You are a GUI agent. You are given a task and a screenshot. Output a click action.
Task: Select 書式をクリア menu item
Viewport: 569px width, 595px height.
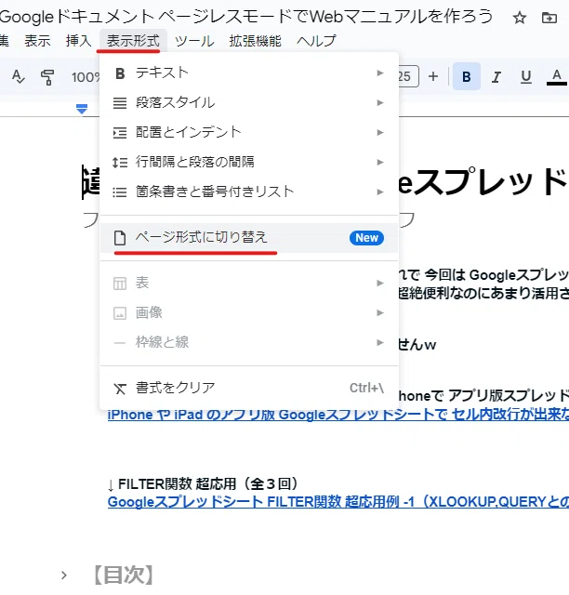click(249, 388)
